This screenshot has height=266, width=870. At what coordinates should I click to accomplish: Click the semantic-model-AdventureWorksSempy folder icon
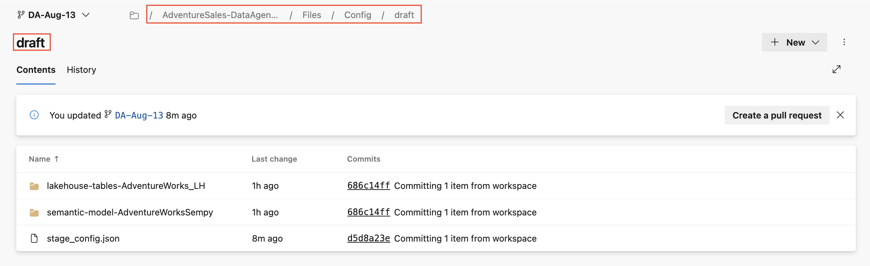tap(34, 213)
